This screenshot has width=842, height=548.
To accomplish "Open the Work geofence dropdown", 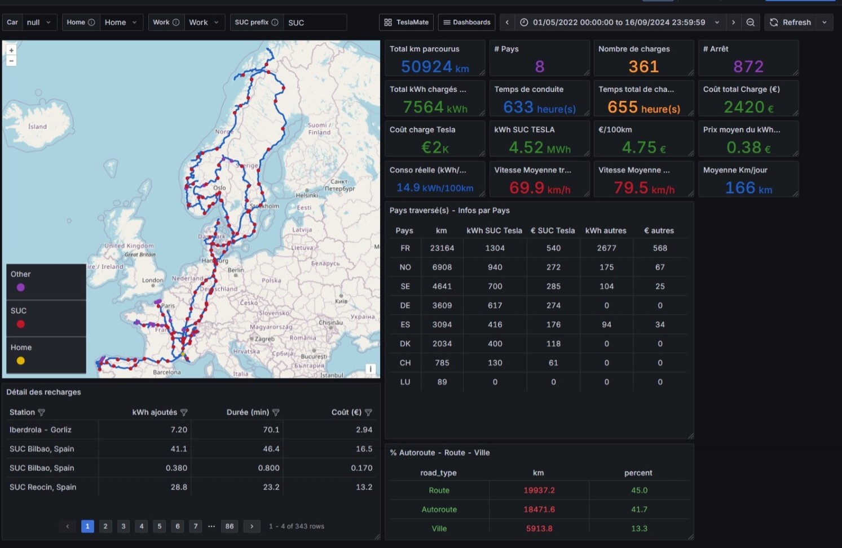I will [x=205, y=23].
